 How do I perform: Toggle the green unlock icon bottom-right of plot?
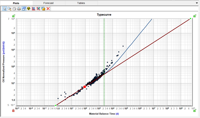tap(195, 111)
